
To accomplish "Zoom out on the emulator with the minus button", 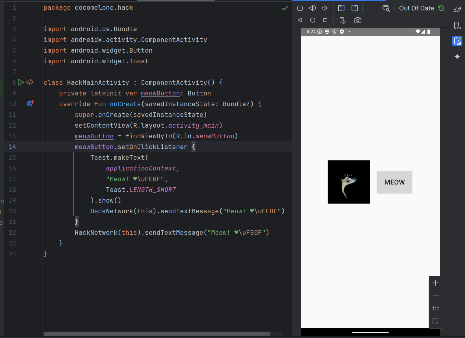I will tap(435, 296).
